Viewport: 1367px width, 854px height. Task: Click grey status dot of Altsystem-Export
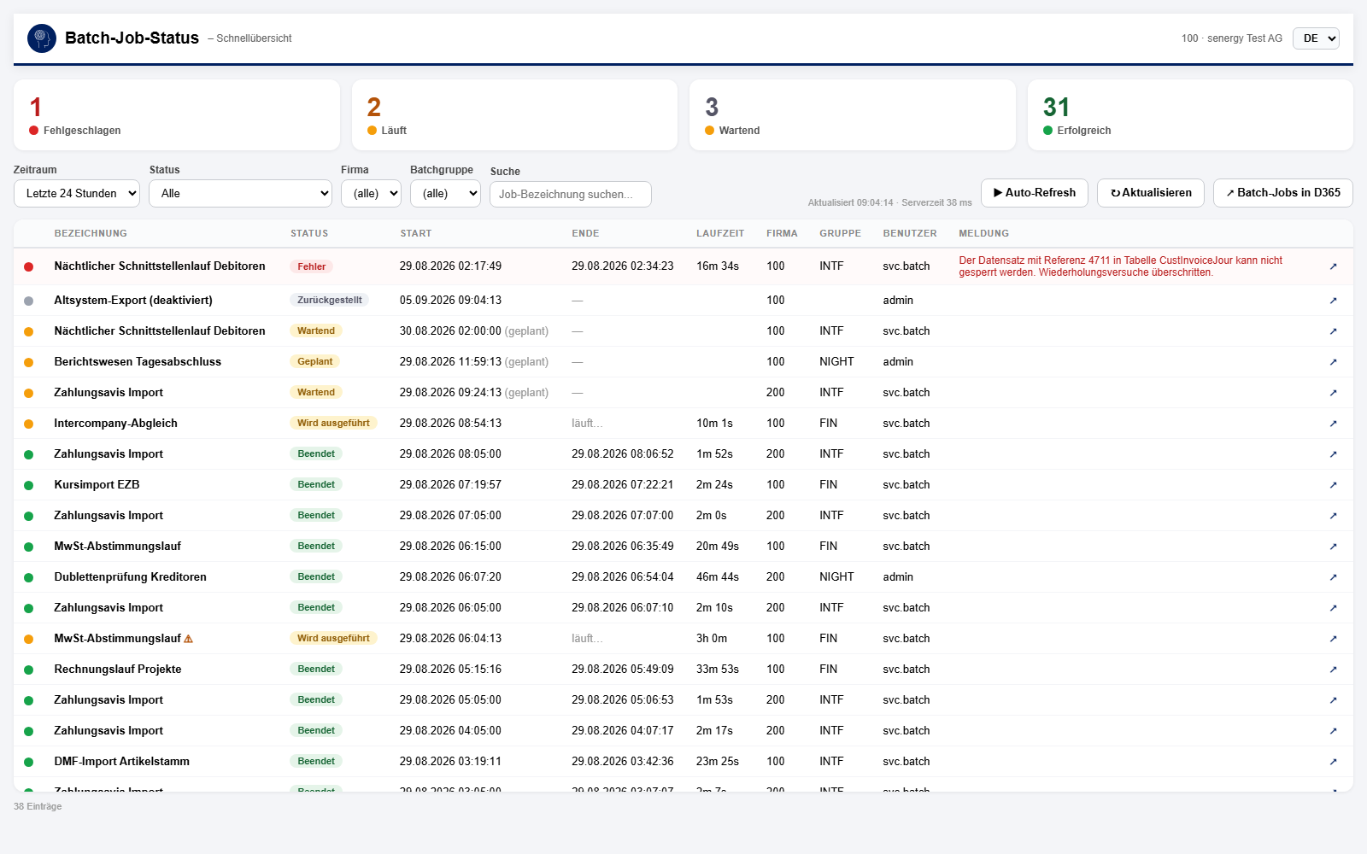pos(28,301)
